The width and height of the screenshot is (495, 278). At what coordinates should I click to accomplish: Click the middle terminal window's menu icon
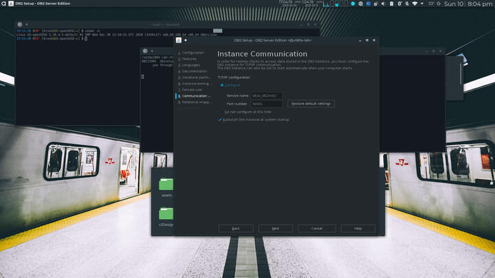[145, 51]
